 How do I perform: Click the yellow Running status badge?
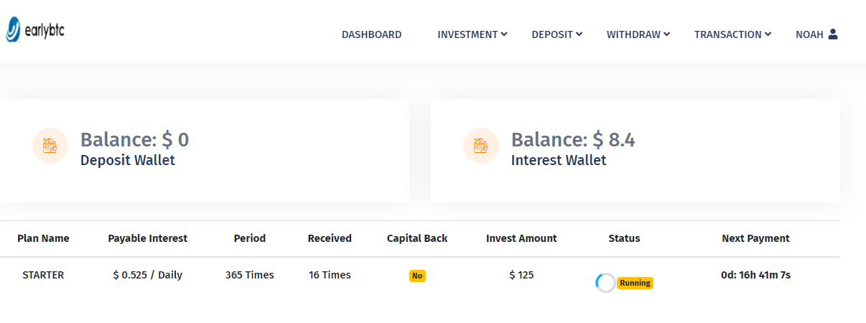click(x=635, y=283)
